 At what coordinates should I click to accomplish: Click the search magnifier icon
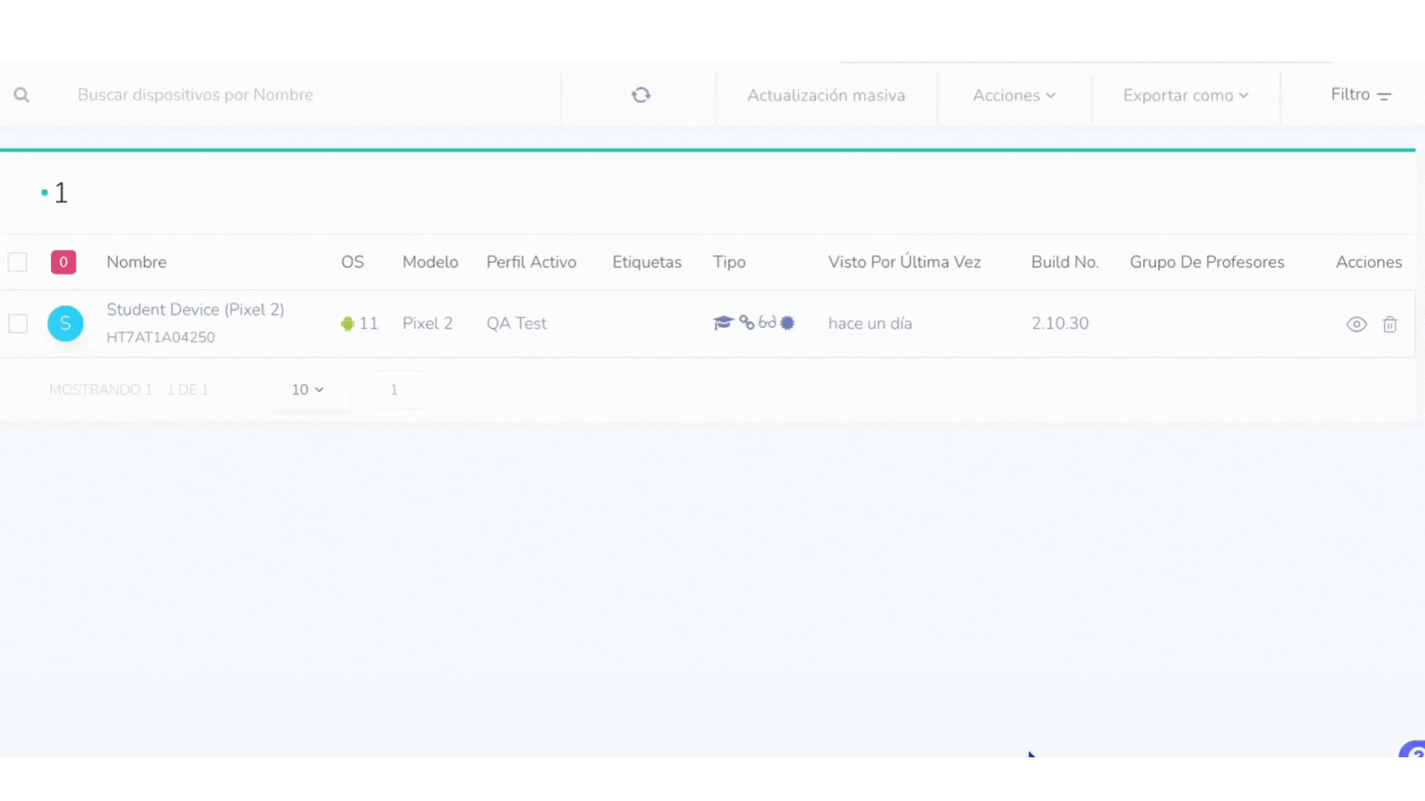(x=22, y=95)
